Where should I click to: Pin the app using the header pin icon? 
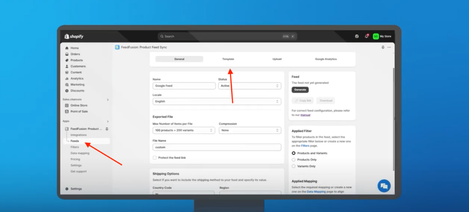(x=383, y=47)
